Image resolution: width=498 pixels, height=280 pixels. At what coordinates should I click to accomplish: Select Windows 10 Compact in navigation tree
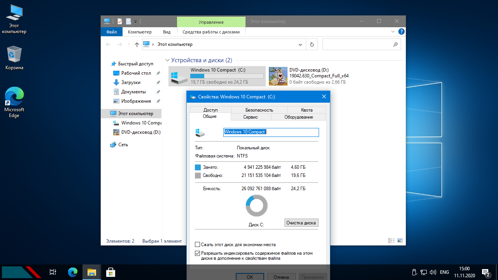137,123
